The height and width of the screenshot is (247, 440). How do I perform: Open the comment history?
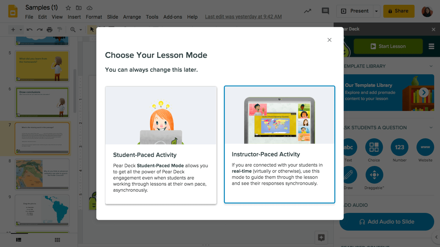point(325,11)
